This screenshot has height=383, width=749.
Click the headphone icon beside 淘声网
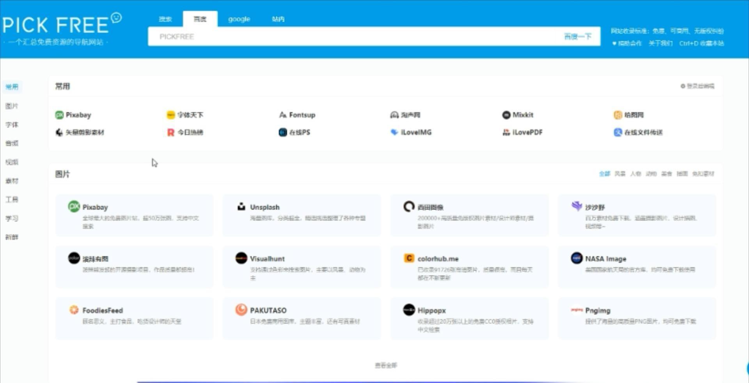tap(394, 115)
